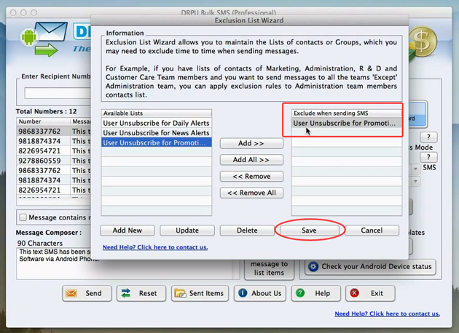Viewport: 459px width, 333px height.
Task: Click the gold dollar coin icon
Action: pos(423,41)
